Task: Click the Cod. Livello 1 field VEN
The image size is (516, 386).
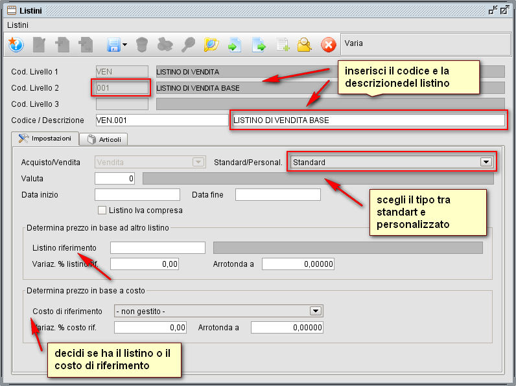Action: coord(122,72)
